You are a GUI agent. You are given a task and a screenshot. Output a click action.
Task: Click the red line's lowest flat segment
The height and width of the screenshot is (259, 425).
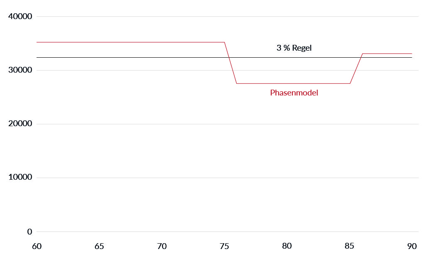(x=293, y=83)
